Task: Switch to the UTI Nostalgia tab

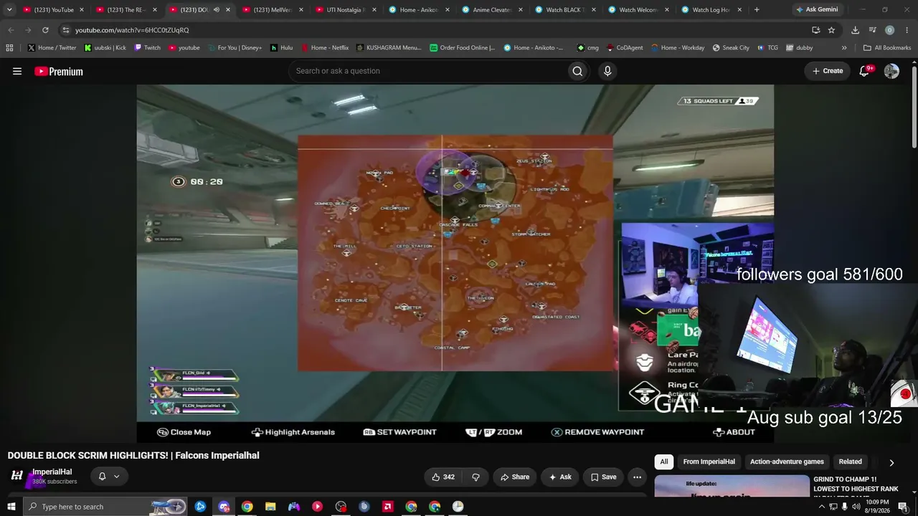Action: 345,10
